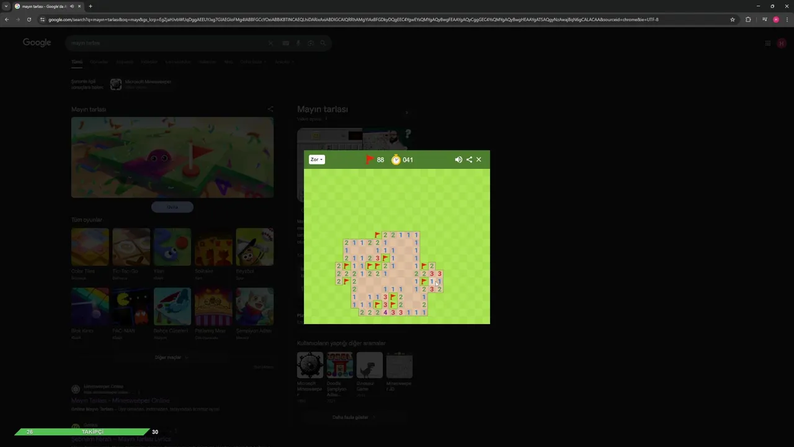Open the Doodle Şampiyon Adası related search
The image size is (794, 447).
[340, 374]
